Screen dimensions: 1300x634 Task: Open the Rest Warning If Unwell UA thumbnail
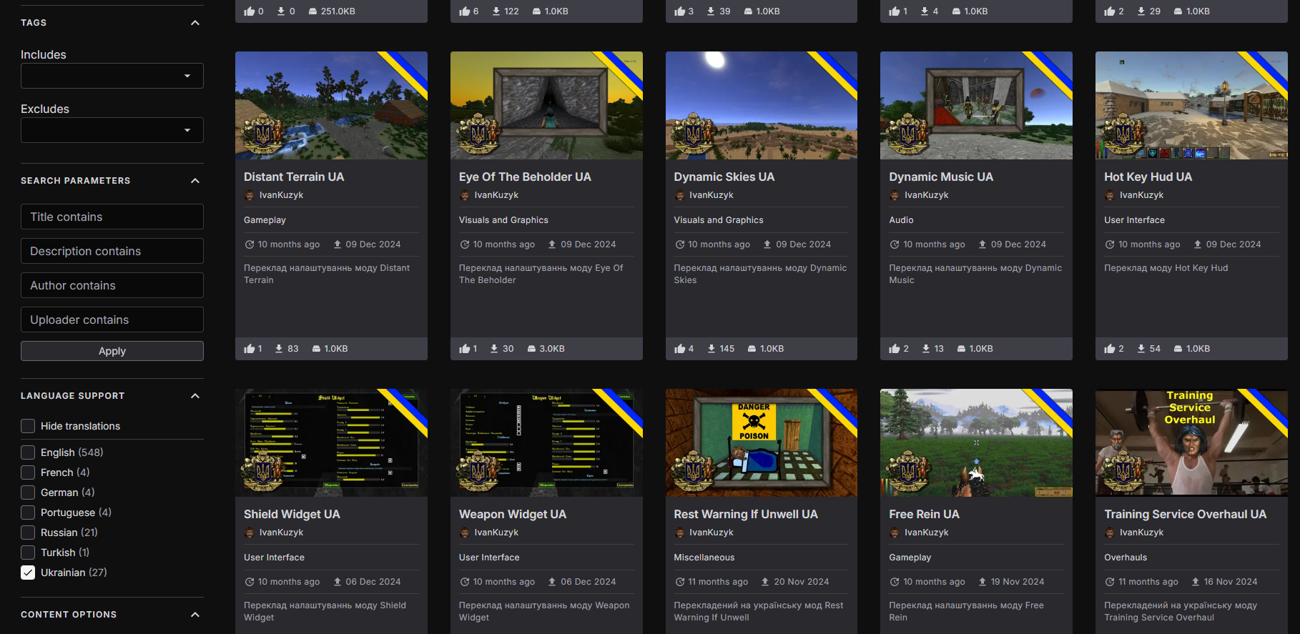[x=762, y=442]
